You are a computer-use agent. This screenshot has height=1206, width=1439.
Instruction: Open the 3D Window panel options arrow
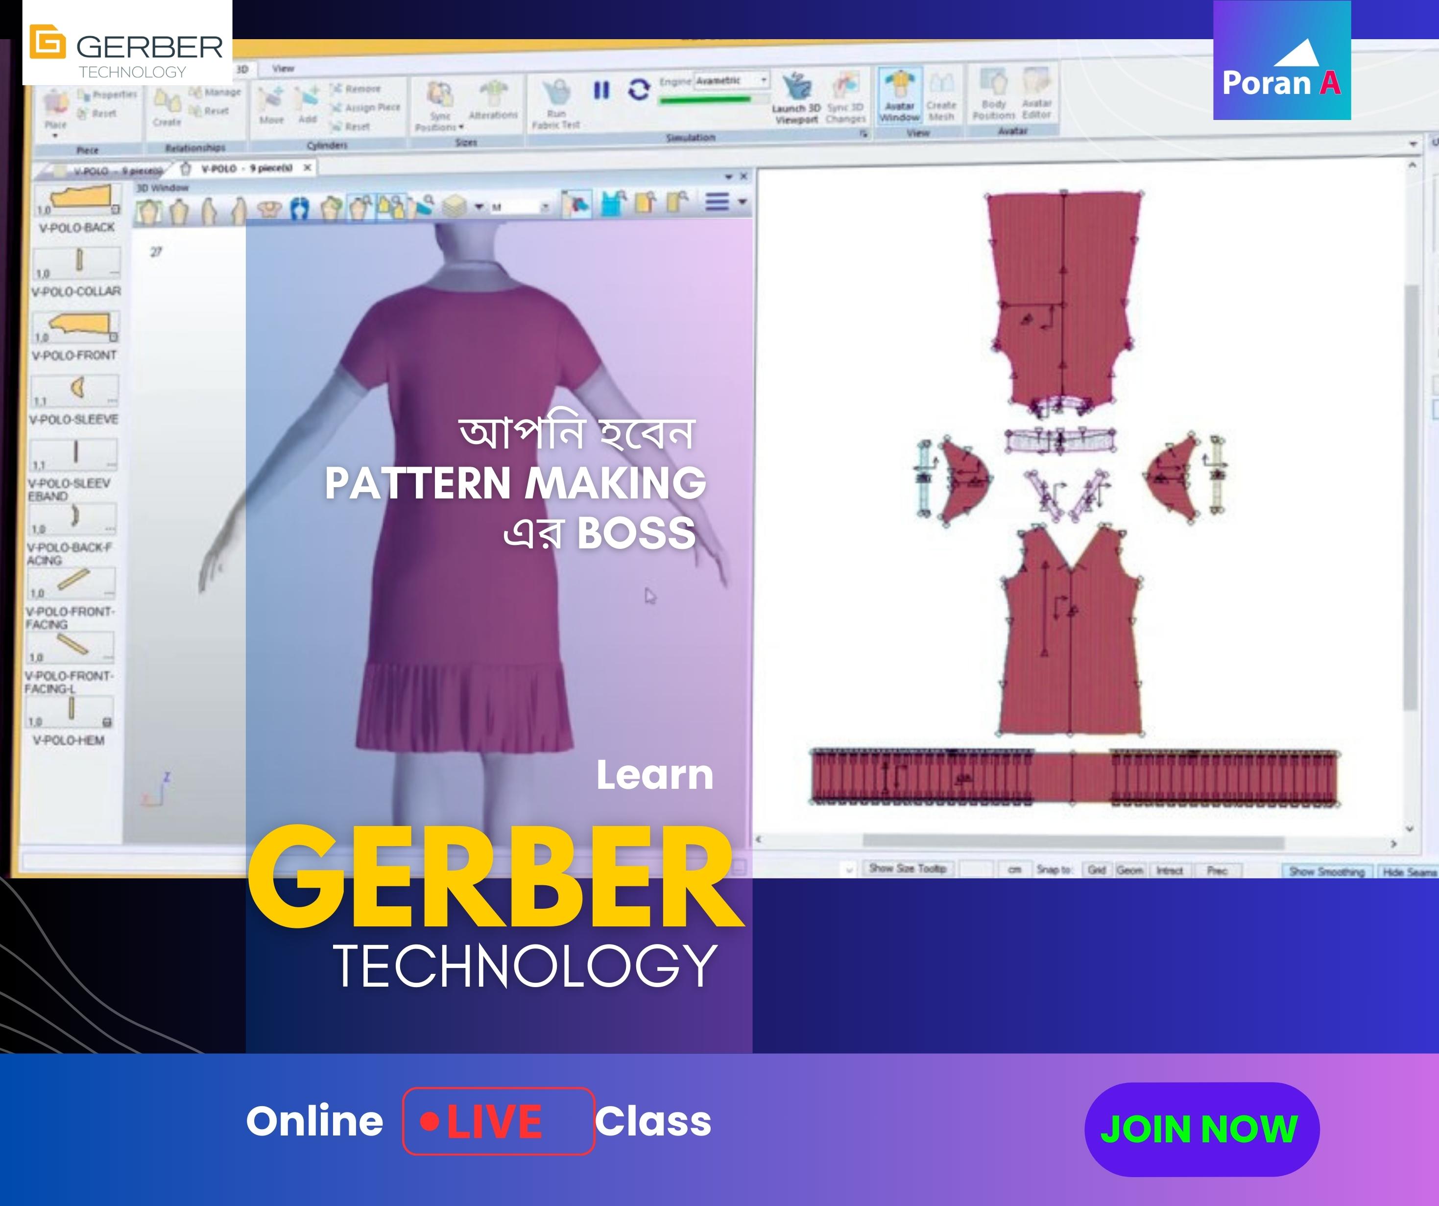pos(729,177)
